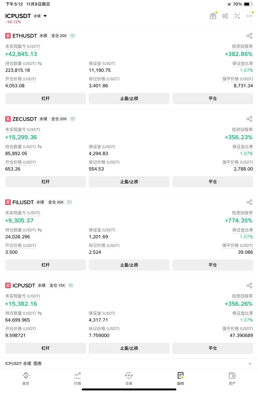Go to the 首页 home tab
The width and height of the screenshot is (258, 393).
click(26, 379)
